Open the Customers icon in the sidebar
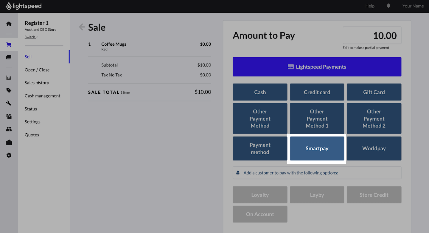 (x=9, y=129)
